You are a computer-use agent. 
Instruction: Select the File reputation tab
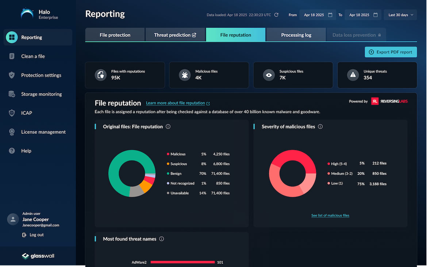pyautogui.click(x=236, y=35)
